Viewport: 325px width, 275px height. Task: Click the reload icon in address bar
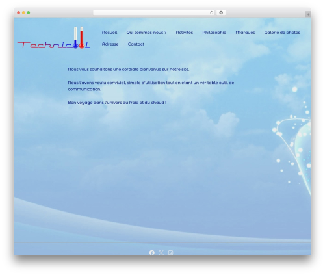coord(211,13)
